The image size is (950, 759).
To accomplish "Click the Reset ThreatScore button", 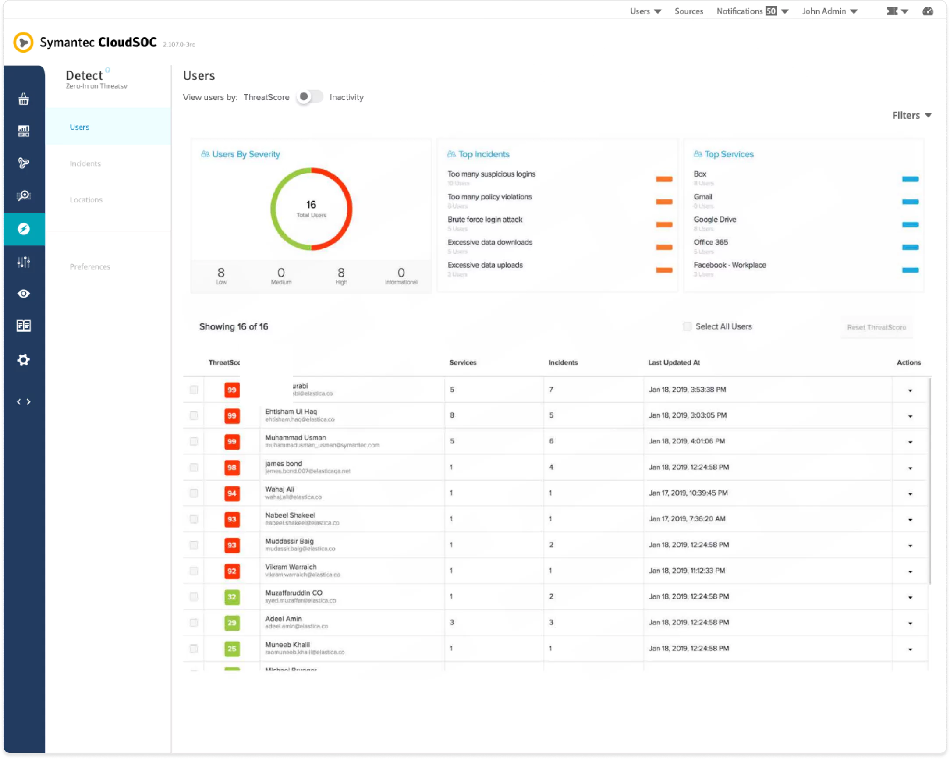I will 876,327.
